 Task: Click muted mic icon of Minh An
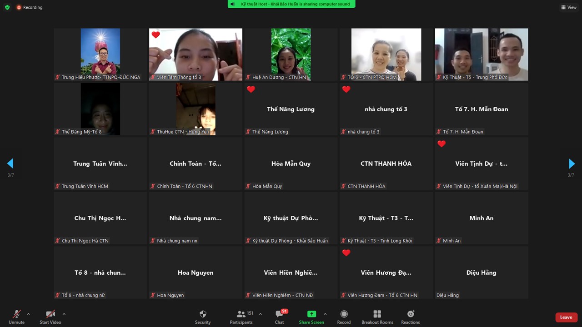tap(439, 241)
